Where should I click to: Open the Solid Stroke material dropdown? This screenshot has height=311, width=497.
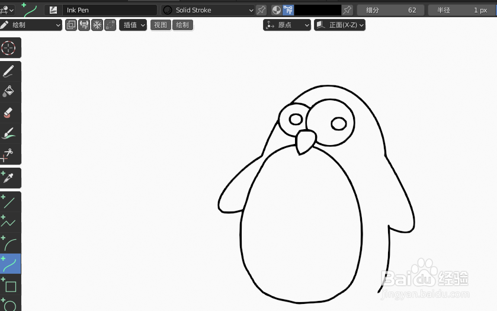pyautogui.click(x=208, y=10)
